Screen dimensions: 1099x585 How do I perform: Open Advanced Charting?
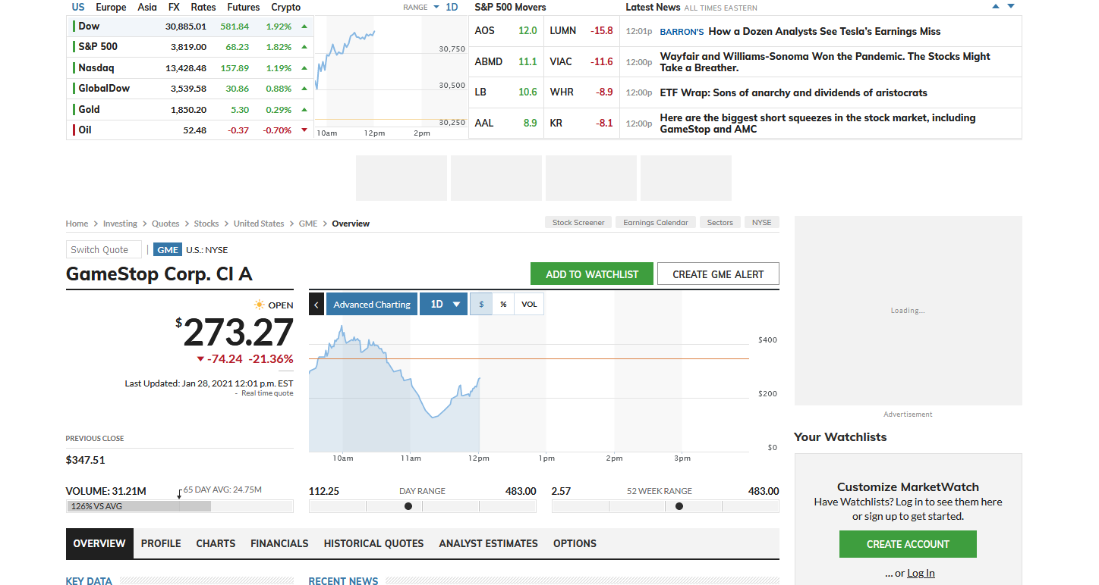click(372, 304)
